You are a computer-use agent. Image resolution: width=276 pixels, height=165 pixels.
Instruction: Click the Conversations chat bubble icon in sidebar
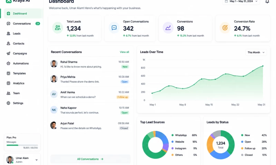pyautogui.click(x=8, y=23)
